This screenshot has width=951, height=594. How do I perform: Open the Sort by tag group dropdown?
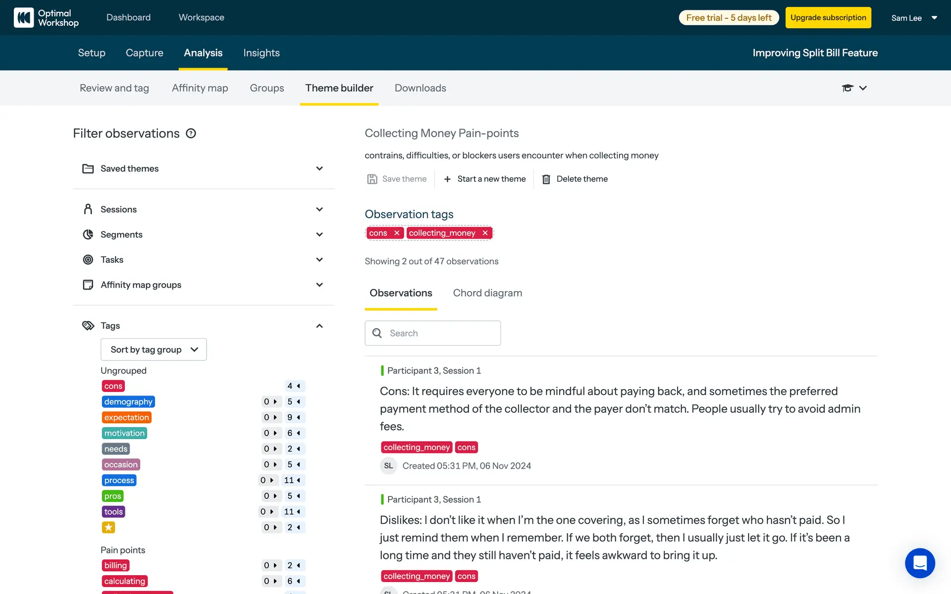[154, 350]
